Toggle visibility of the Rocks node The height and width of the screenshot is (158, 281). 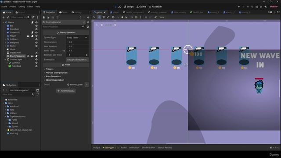pos(36,46)
